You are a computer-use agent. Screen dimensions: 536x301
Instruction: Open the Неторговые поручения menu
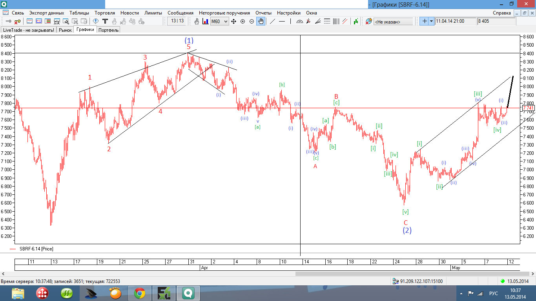[x=224, y=13]
